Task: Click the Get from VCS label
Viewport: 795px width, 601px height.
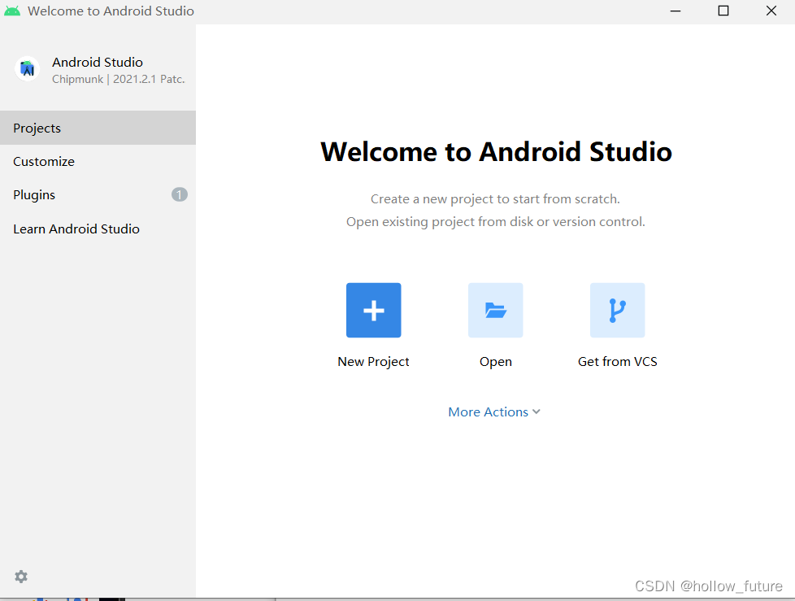Action: coord(618,362)
